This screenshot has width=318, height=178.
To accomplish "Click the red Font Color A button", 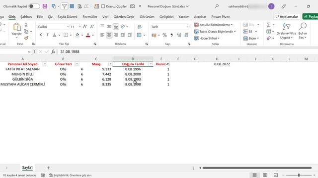I will tap(88, 35).
